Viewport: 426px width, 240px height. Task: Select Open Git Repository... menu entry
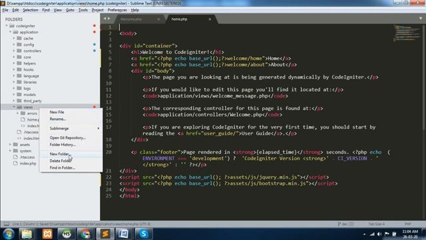click(71, 138)
